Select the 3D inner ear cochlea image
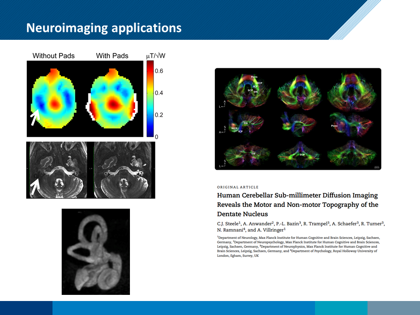The image size is (420, 315). pyautogui.click(x=96, y=252)
